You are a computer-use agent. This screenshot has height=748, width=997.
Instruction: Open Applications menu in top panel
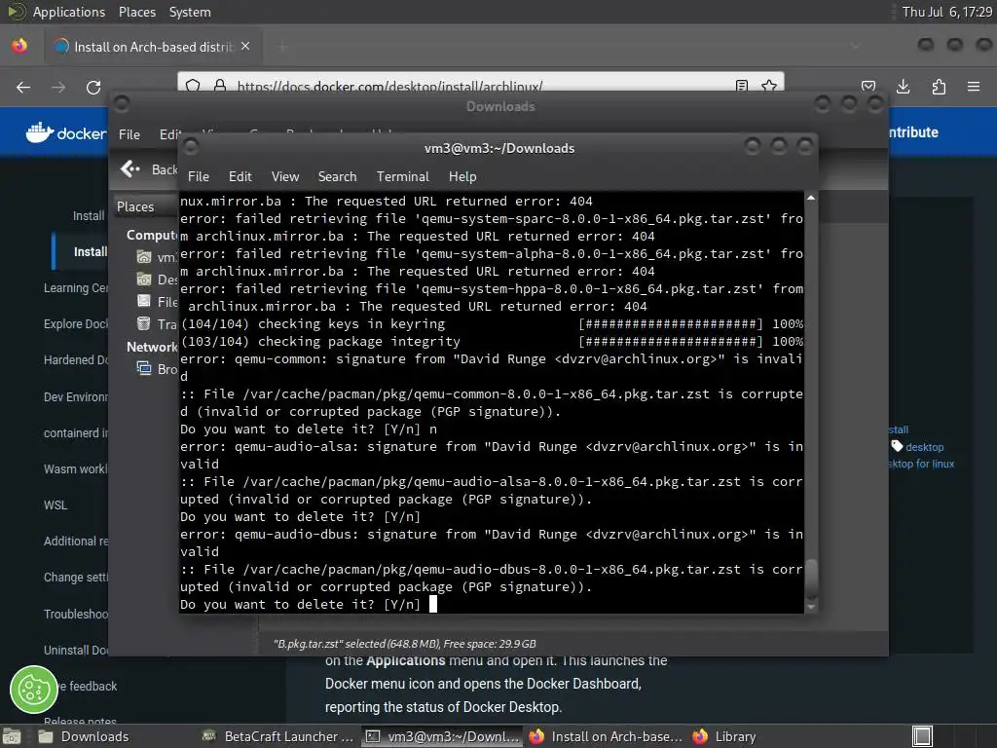pos(69,12)
